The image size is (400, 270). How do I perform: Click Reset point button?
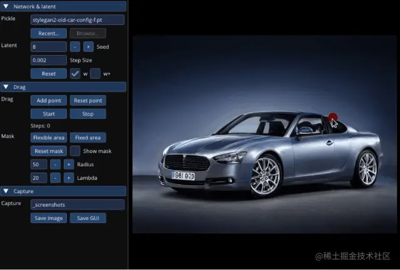tap(88, 101)
